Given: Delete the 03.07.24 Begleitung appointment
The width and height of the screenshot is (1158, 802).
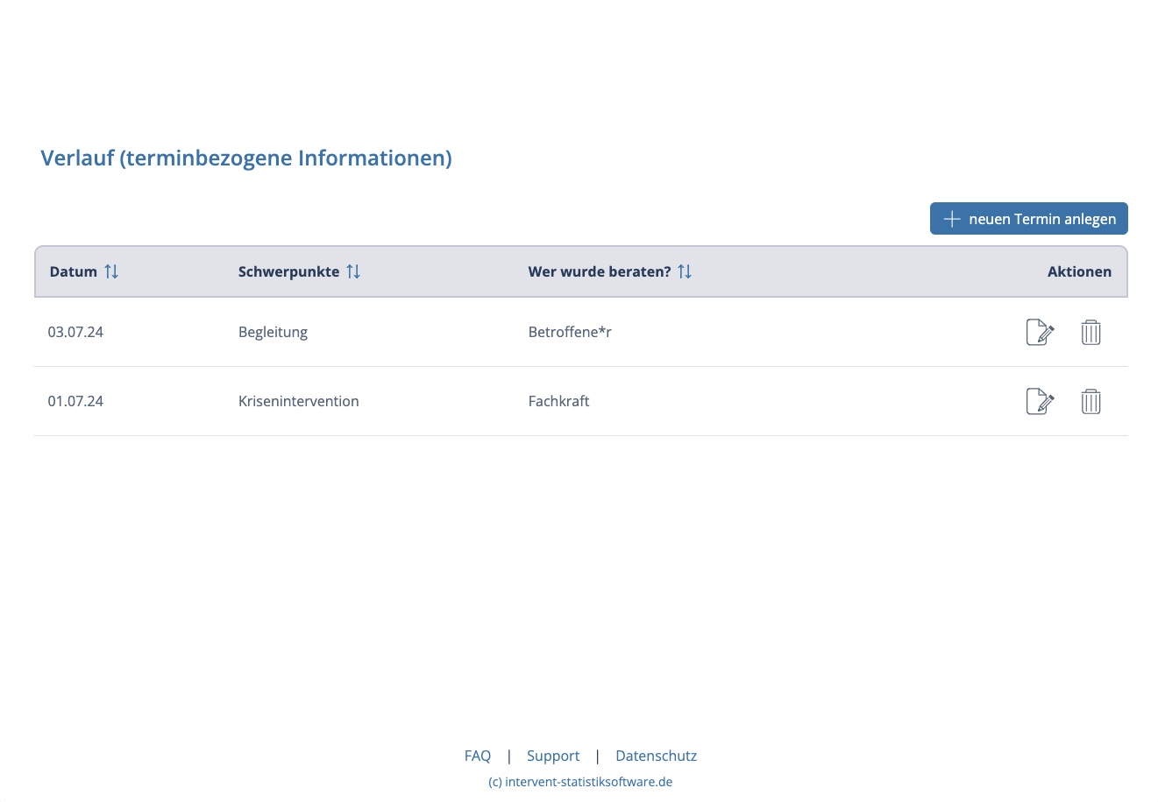Looking at the screenshot, I should click(x=1091, y=332).
